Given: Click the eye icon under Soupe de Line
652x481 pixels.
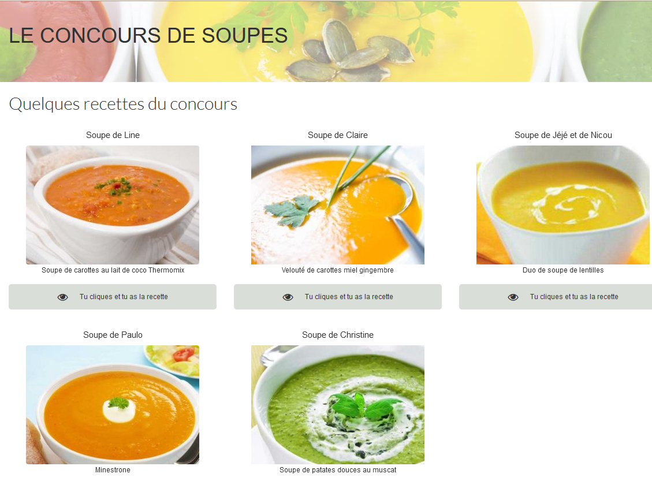Looking at the screenshot, I should click(x=63, y=297).
